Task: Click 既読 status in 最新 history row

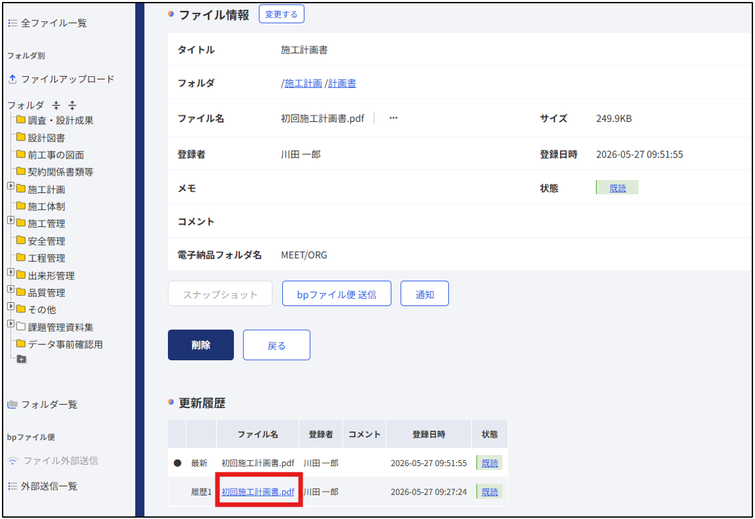Action: tap(490, 463)
